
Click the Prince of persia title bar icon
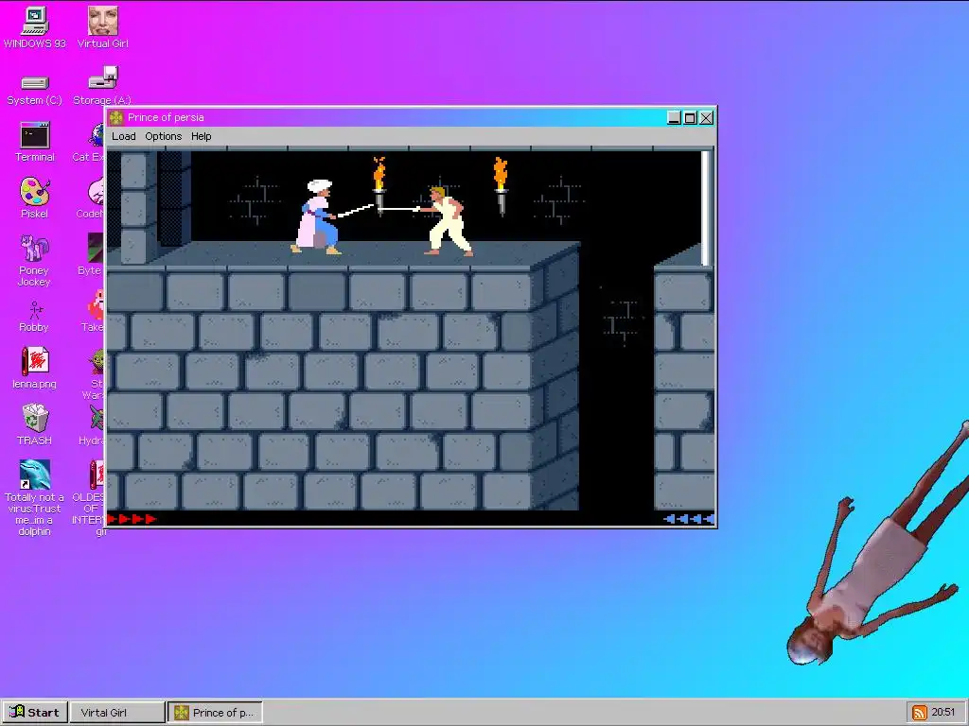(116, 117)
